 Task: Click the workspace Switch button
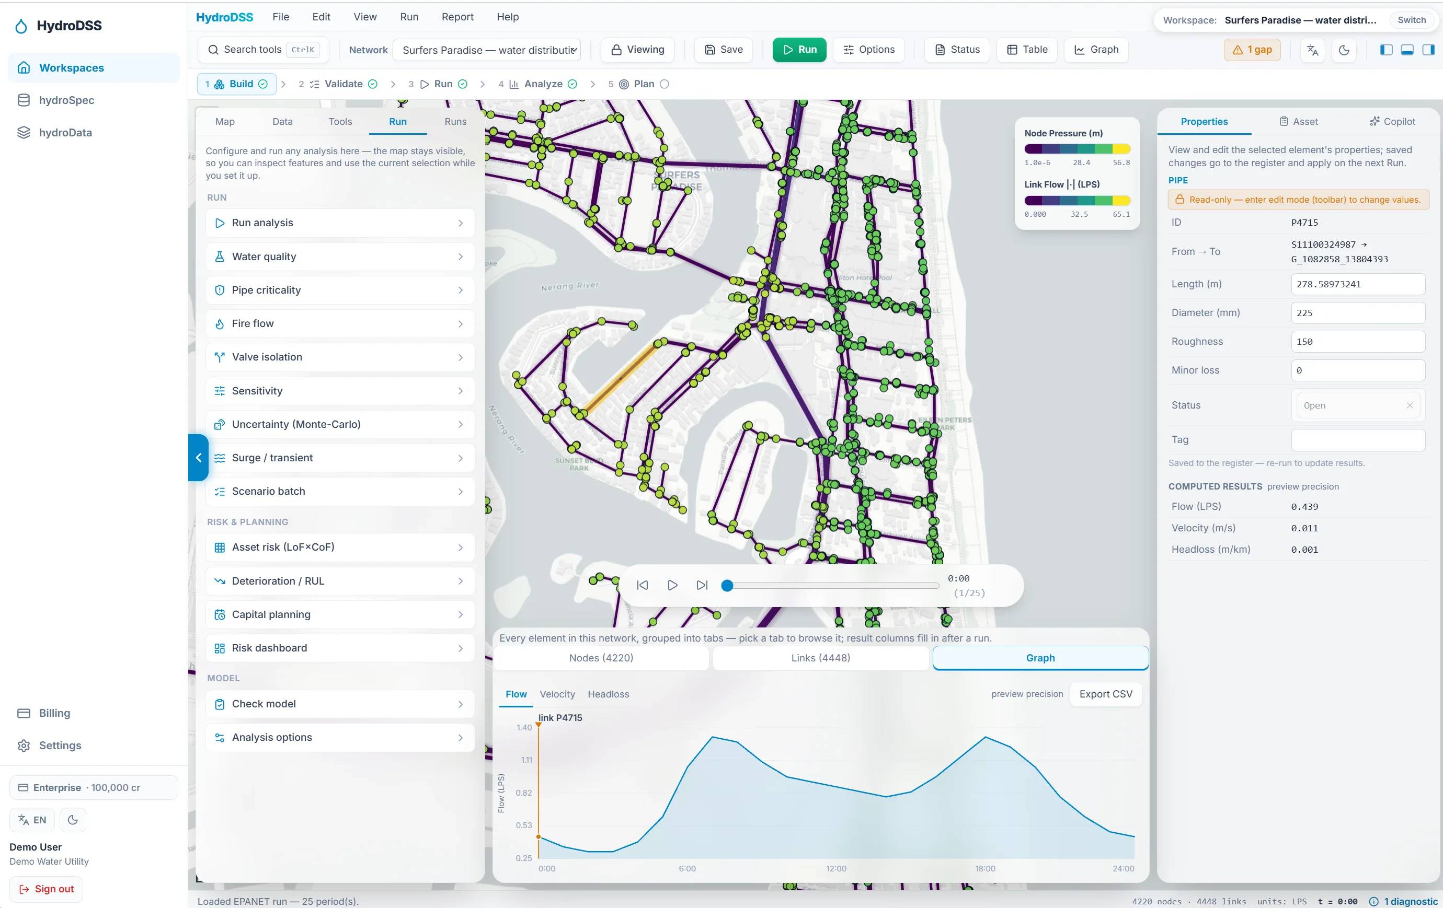[x=1411, y=20]
